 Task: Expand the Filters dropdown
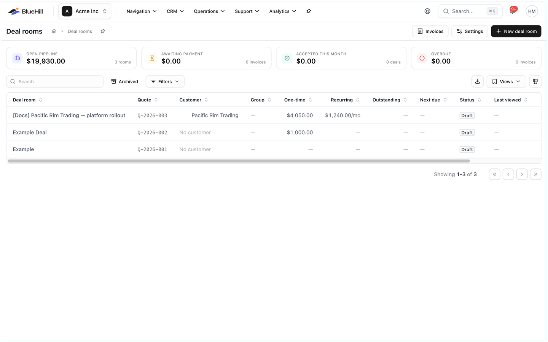(165, 82)
